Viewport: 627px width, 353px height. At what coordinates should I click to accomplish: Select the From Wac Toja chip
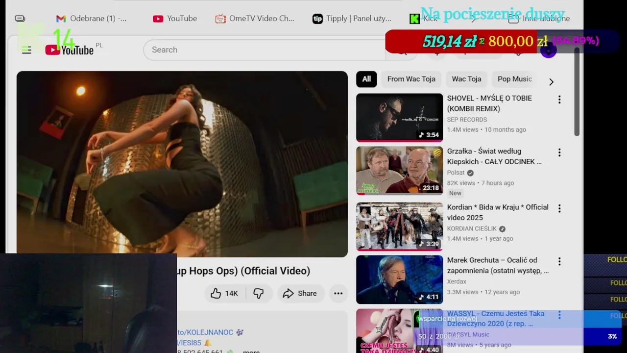click(x=411, y=79)
